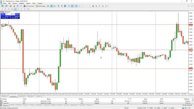Toggle the AutoTrading button
The image size is (194, 109).
pyautogui.click(x=29, y=6)
